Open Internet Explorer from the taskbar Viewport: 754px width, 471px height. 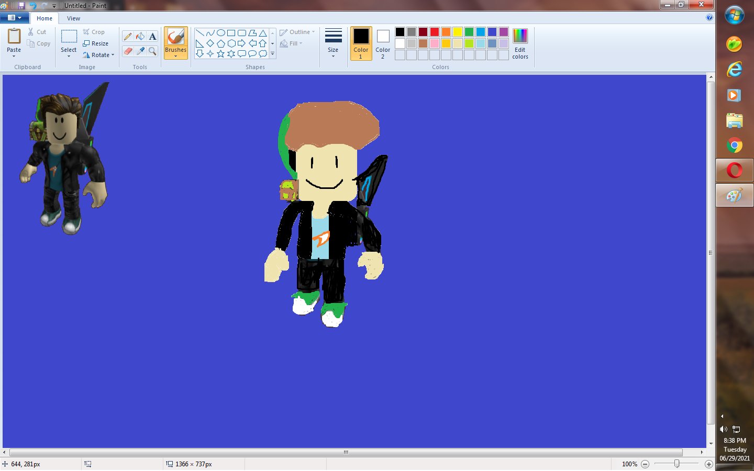pos(734,69)
